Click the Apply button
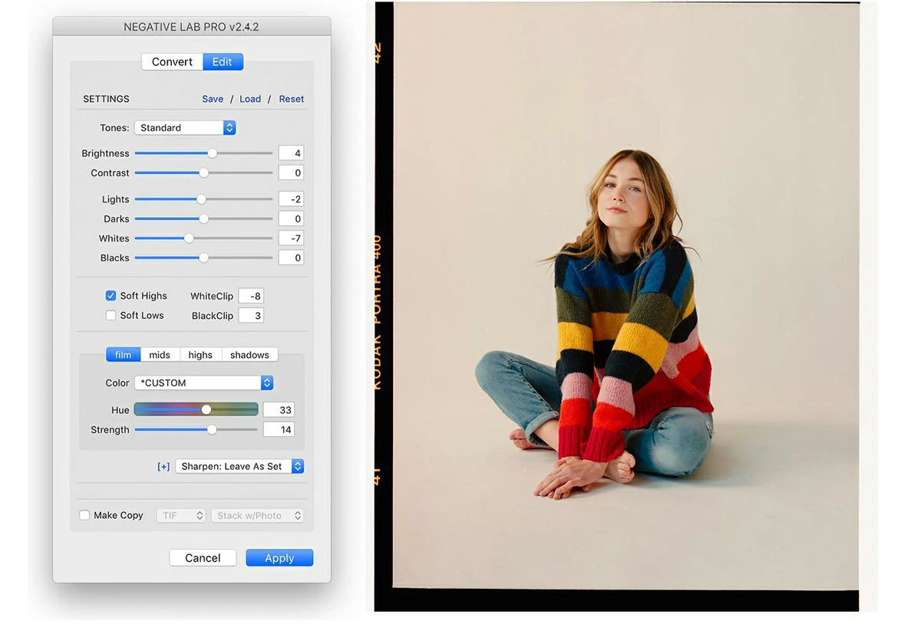921x624 pixels. [x=279, y=558]
